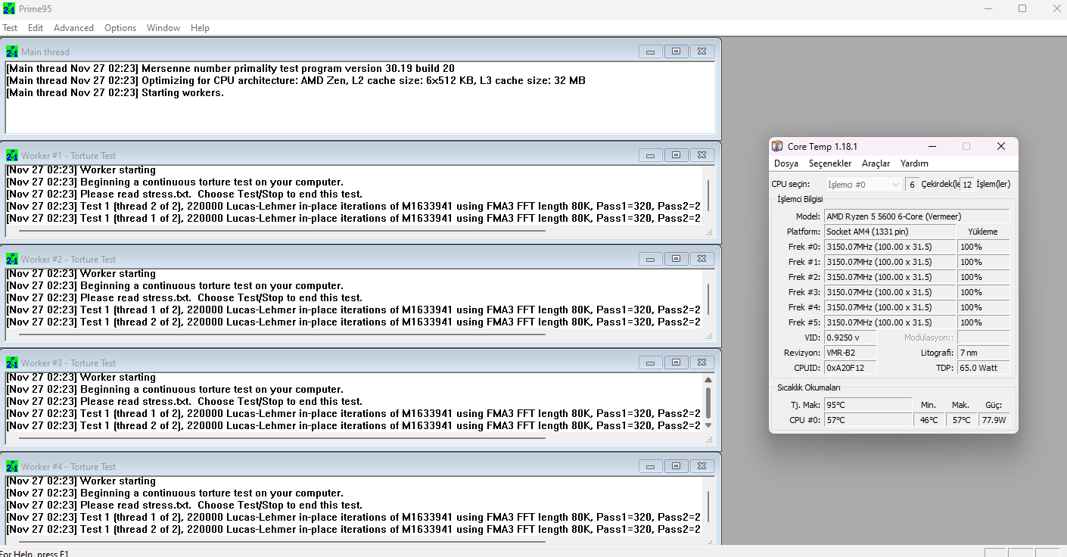Minimize the Core Temp window
1067x557 pixels.
pos(932,146)
